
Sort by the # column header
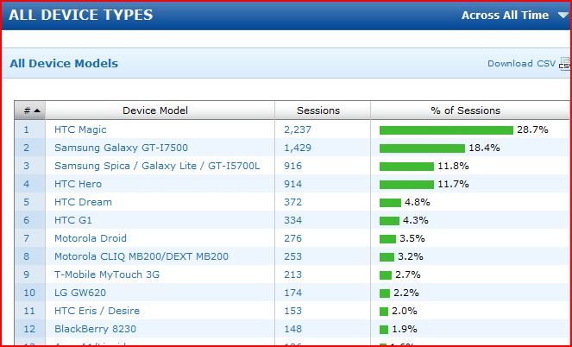[x=30, y=110]
